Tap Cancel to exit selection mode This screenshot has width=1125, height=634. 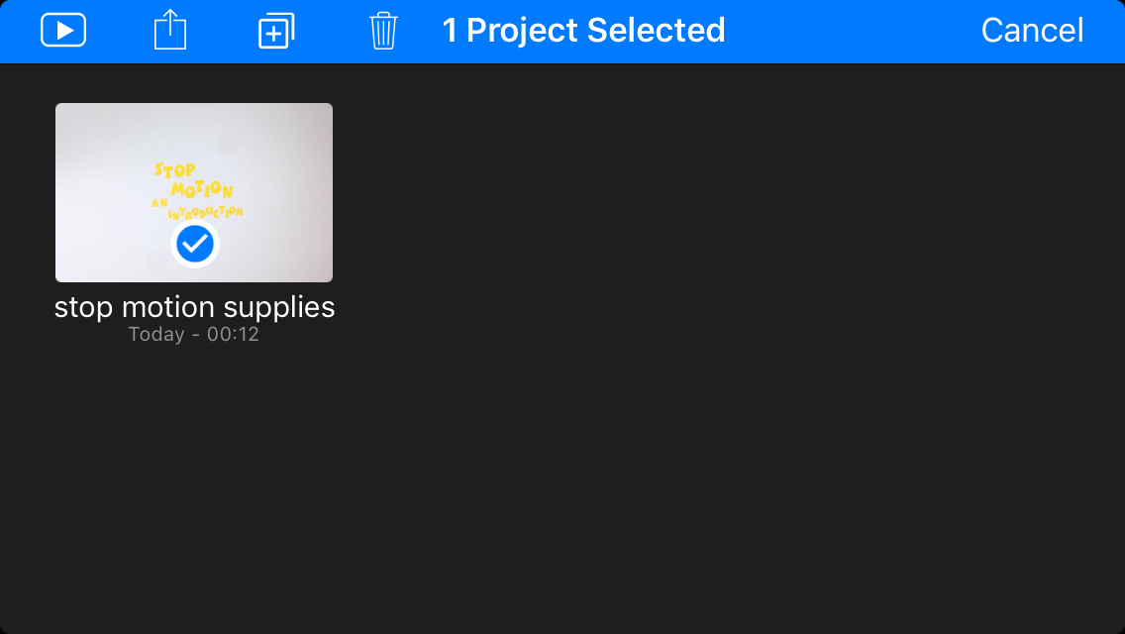1032,30
